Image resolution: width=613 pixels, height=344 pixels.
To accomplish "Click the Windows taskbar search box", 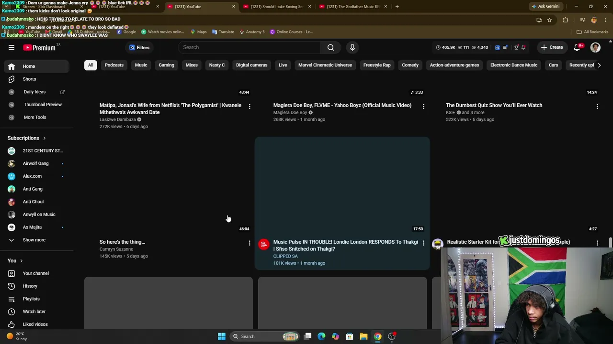I will pyautogui.click(x=265, y=336).
